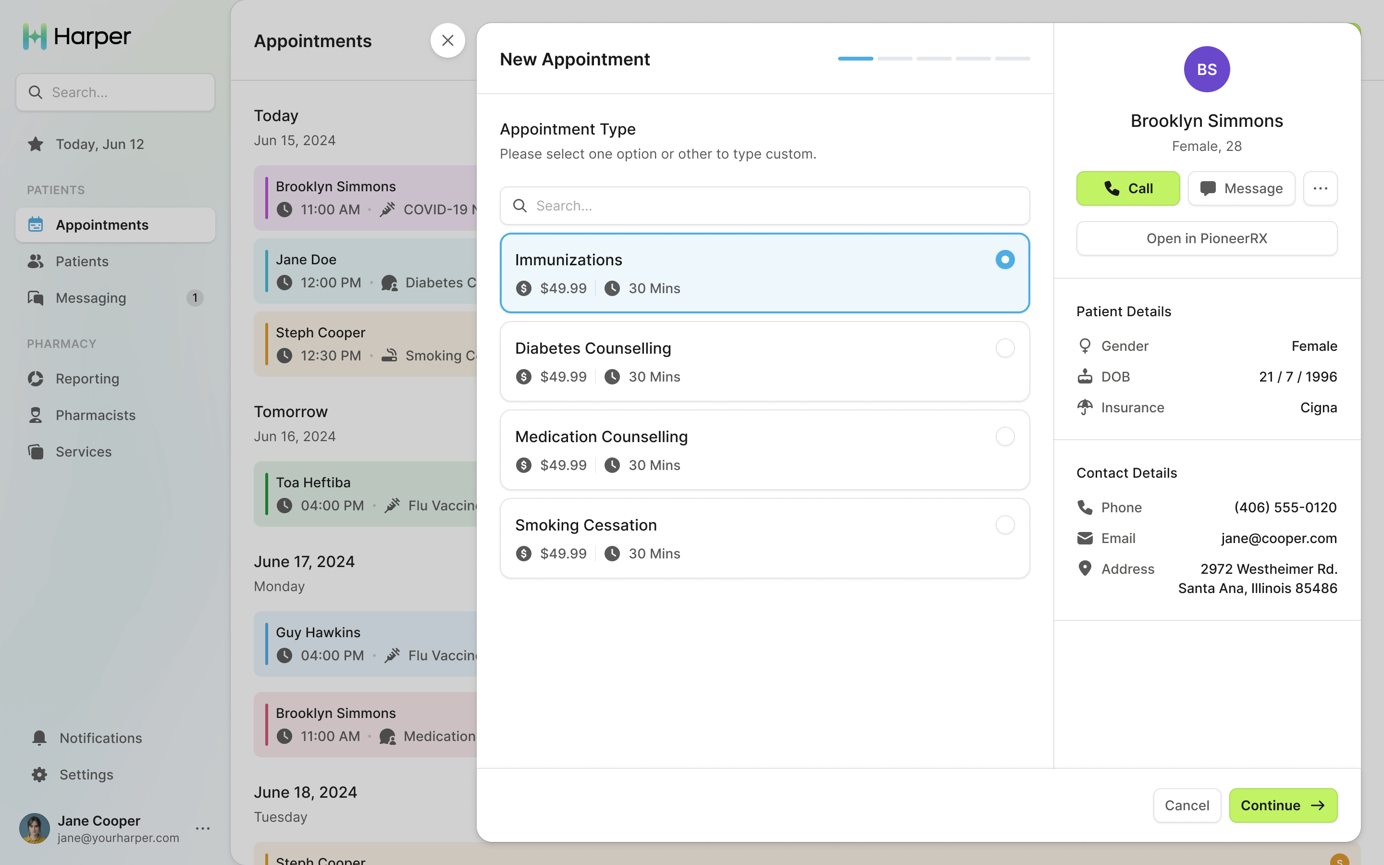The image size is (1384, 865).
Task: Choose the Smoking Cessation radio button
Action: [x=1005, y=525]
